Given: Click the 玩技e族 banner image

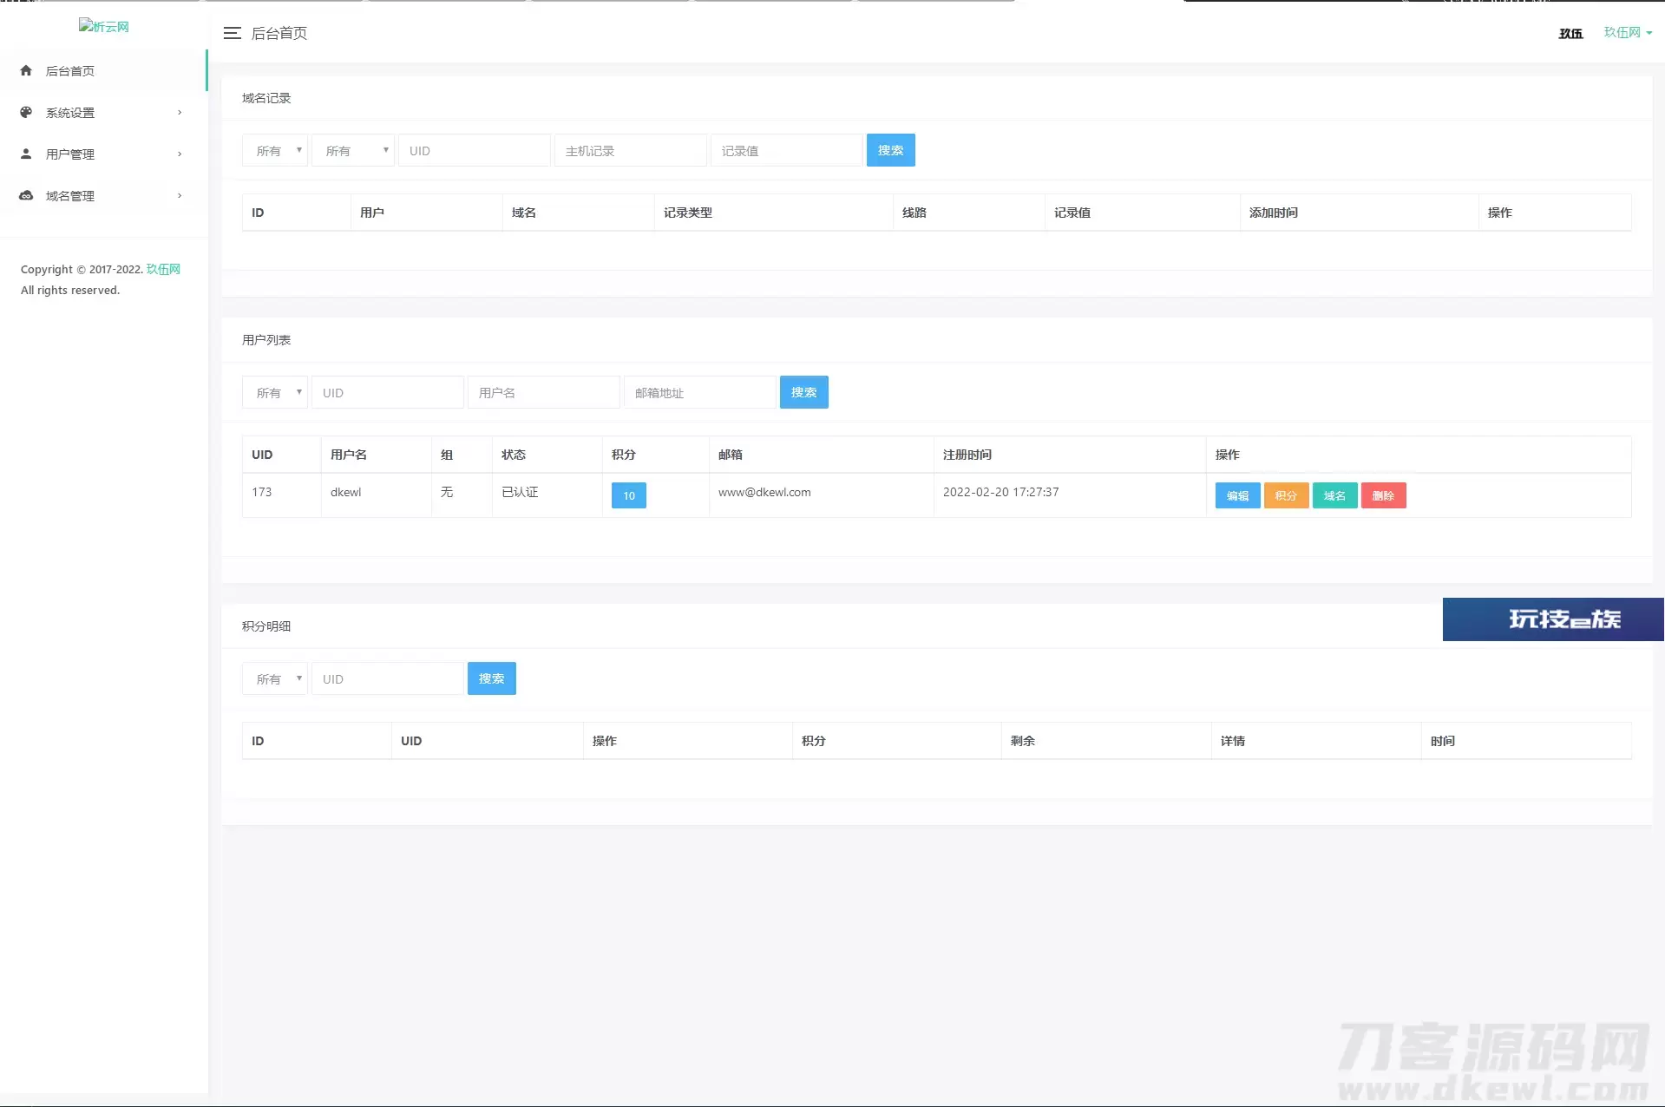Looking at the screenshot, I should point(1553,619).
